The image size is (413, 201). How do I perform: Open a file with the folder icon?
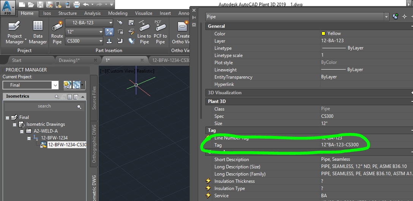point(31,4)
